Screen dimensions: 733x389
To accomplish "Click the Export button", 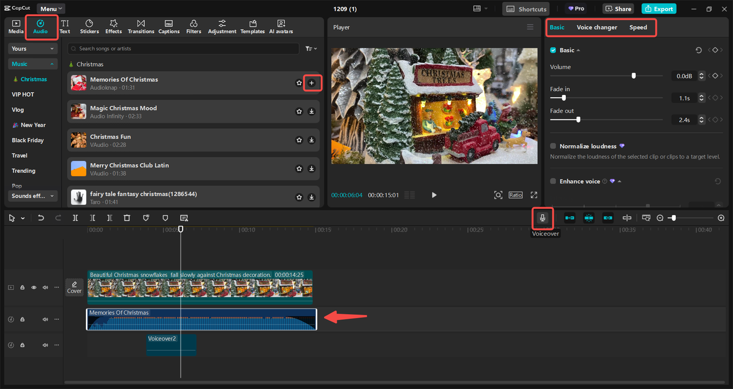I will click(x=659, y=9).
